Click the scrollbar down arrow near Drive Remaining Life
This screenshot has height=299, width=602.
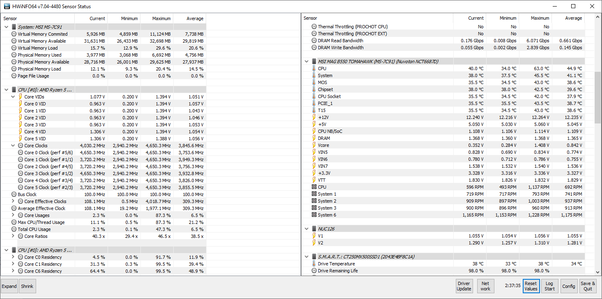pyautogui.click(x=598, y=272)
